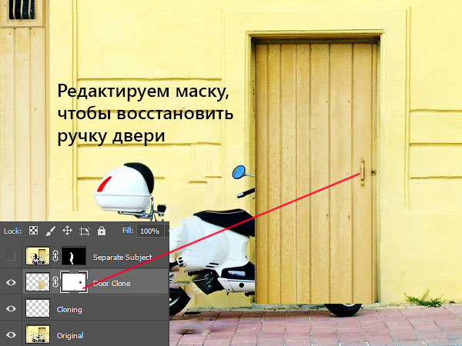Click the lock all padlock icon
Screen dimensions: 462x346
pyautogui.click(x=102, y=231)
